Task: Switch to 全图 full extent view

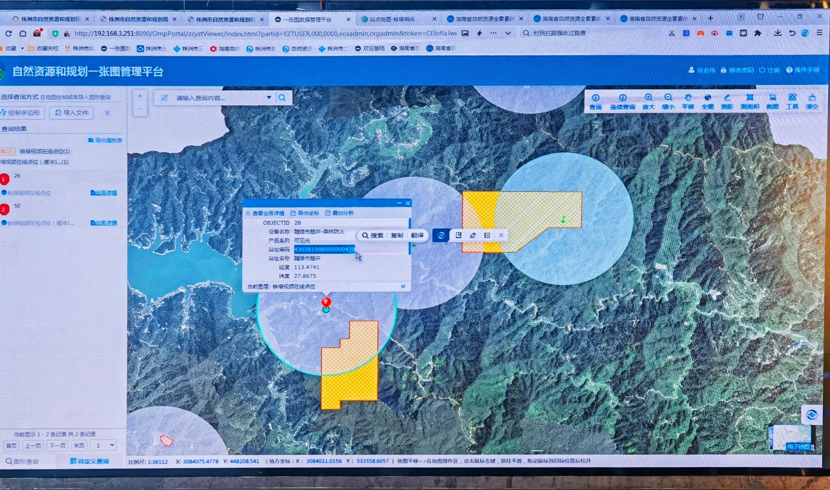Action: 707,101
